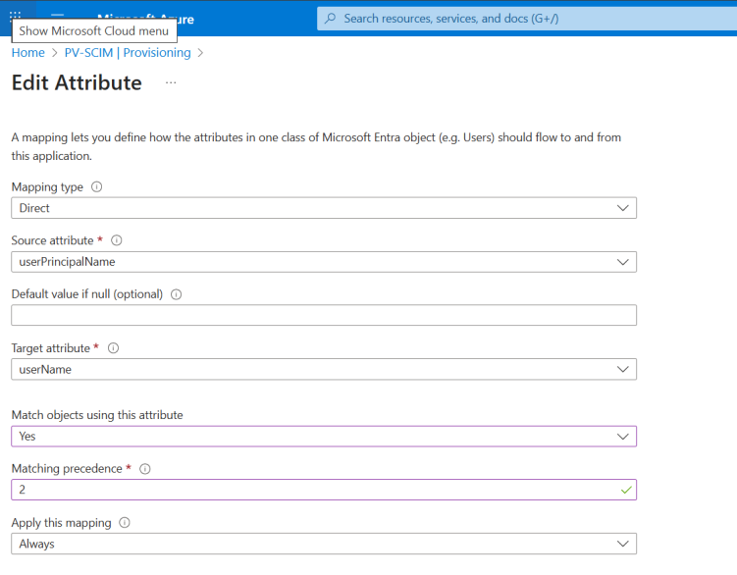Navigate to PV-SCIM | Provisioning breadcrumb

(x=128, y=53)
